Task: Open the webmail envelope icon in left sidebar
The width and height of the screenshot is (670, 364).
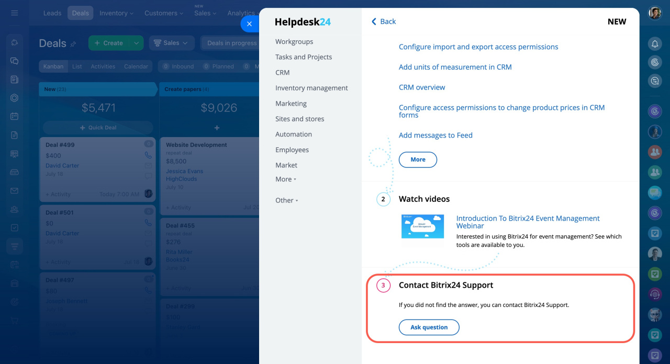Action: (15, 190)
